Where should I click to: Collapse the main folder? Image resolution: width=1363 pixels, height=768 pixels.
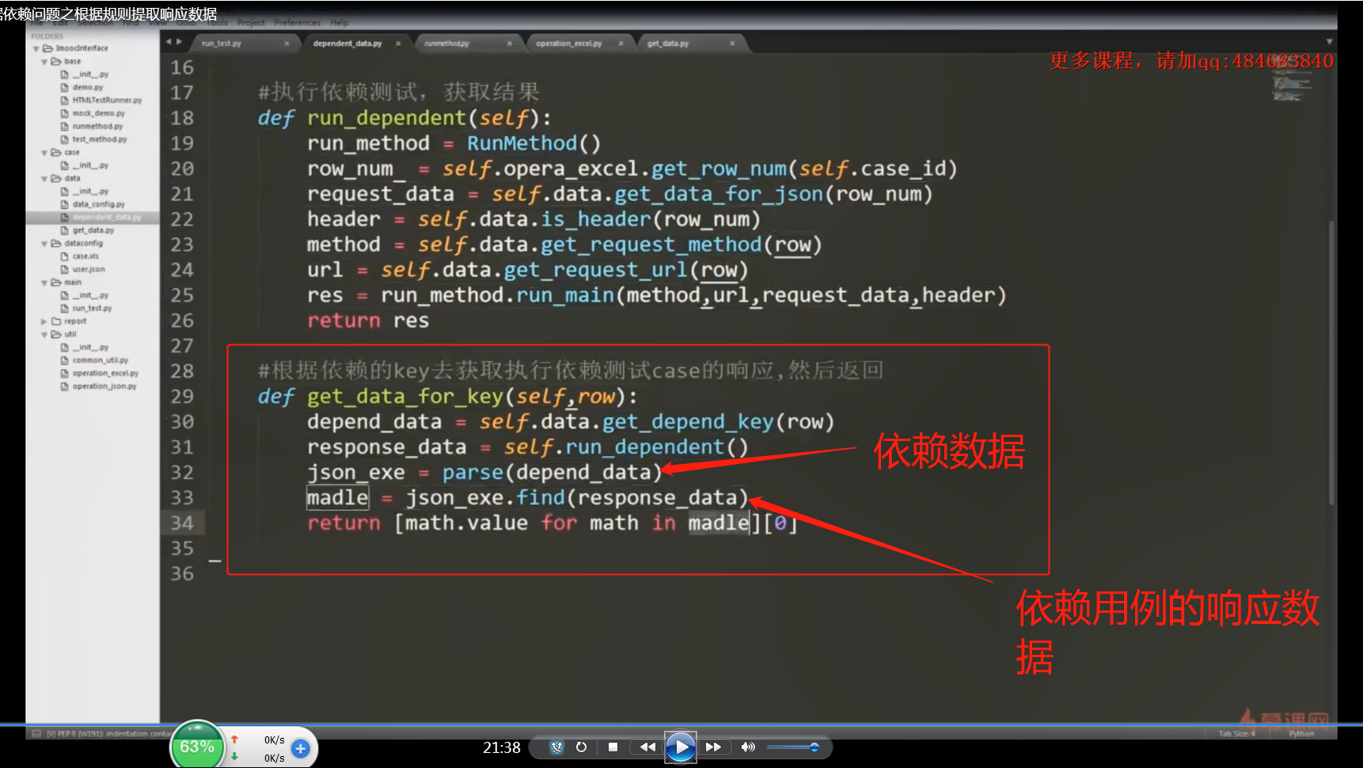pyautogui.click(x=44, y=283)
